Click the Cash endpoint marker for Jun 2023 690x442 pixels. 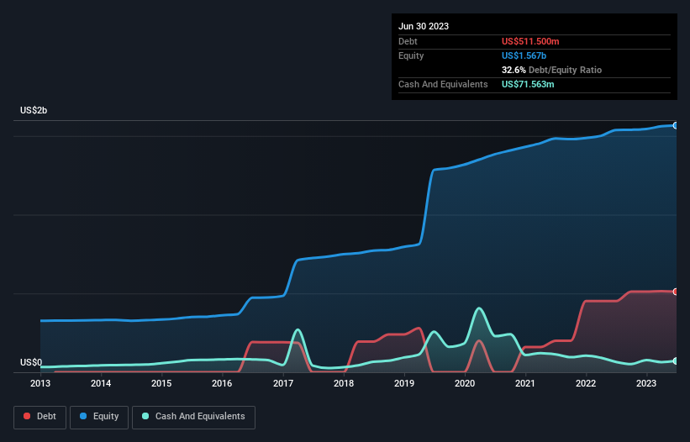[676, 361]
